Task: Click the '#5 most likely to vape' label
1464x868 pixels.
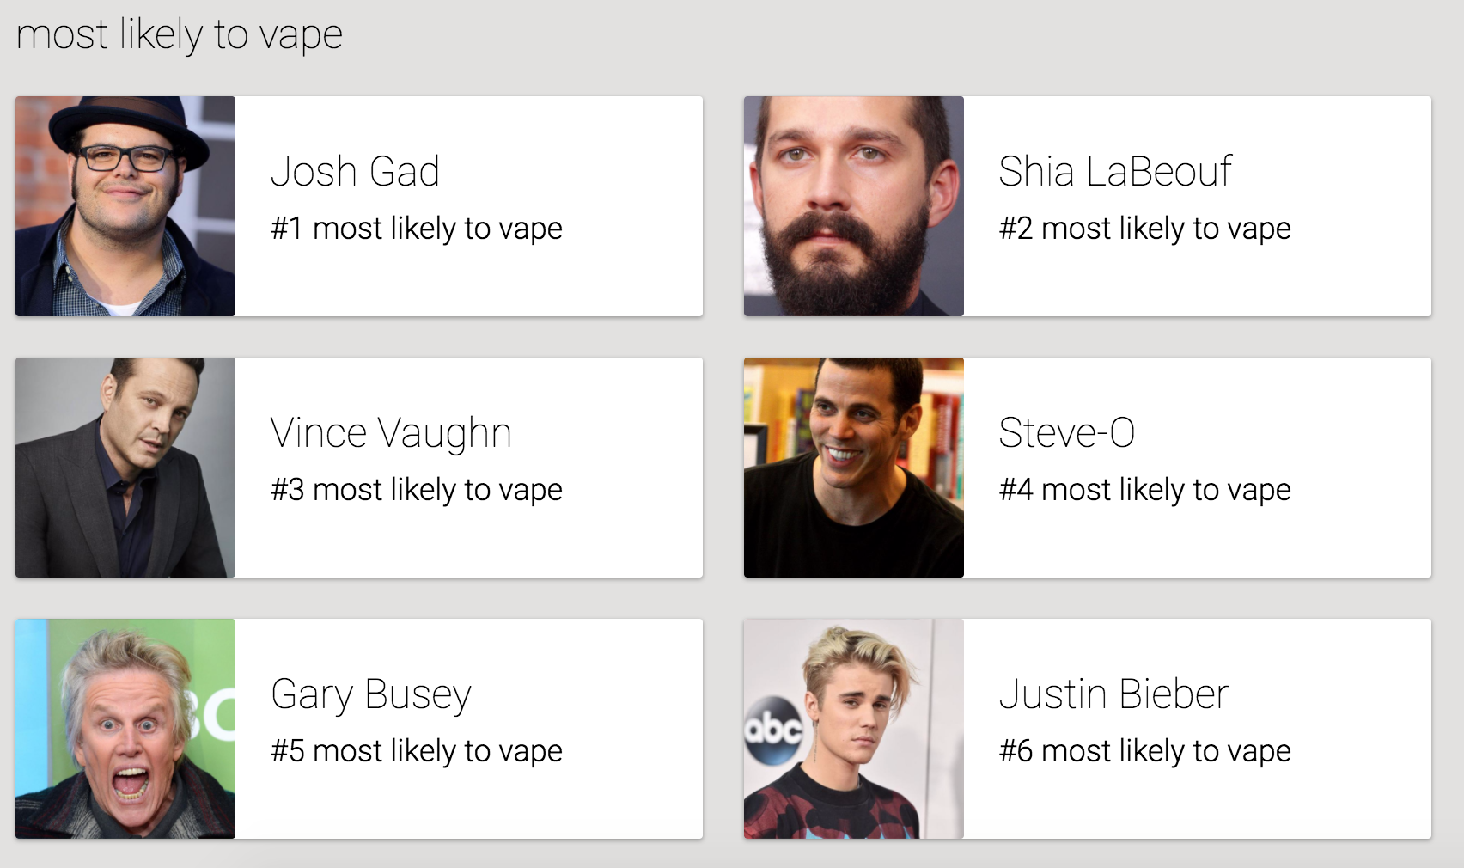Action: pos(417,751)
